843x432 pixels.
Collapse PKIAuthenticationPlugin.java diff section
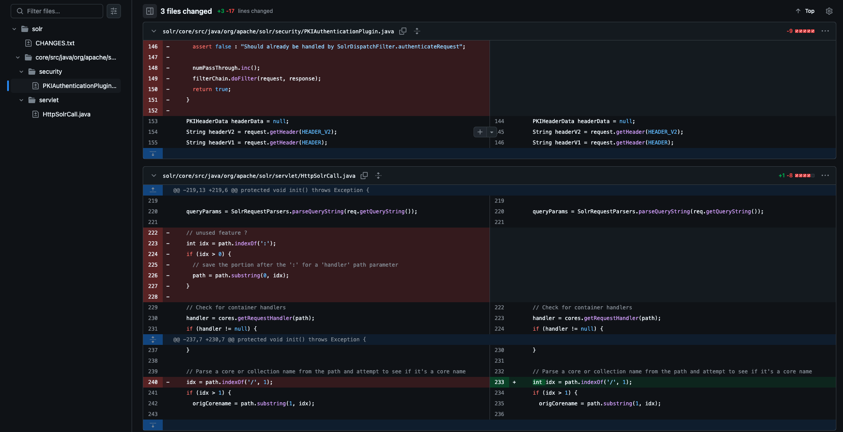pyautogui.click(x=154, y=31)
